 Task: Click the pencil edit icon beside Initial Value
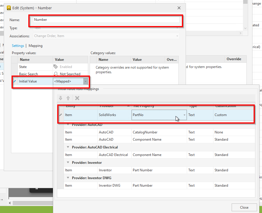(14, 81)
